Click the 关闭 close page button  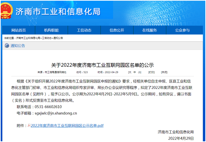coord(164,72)
